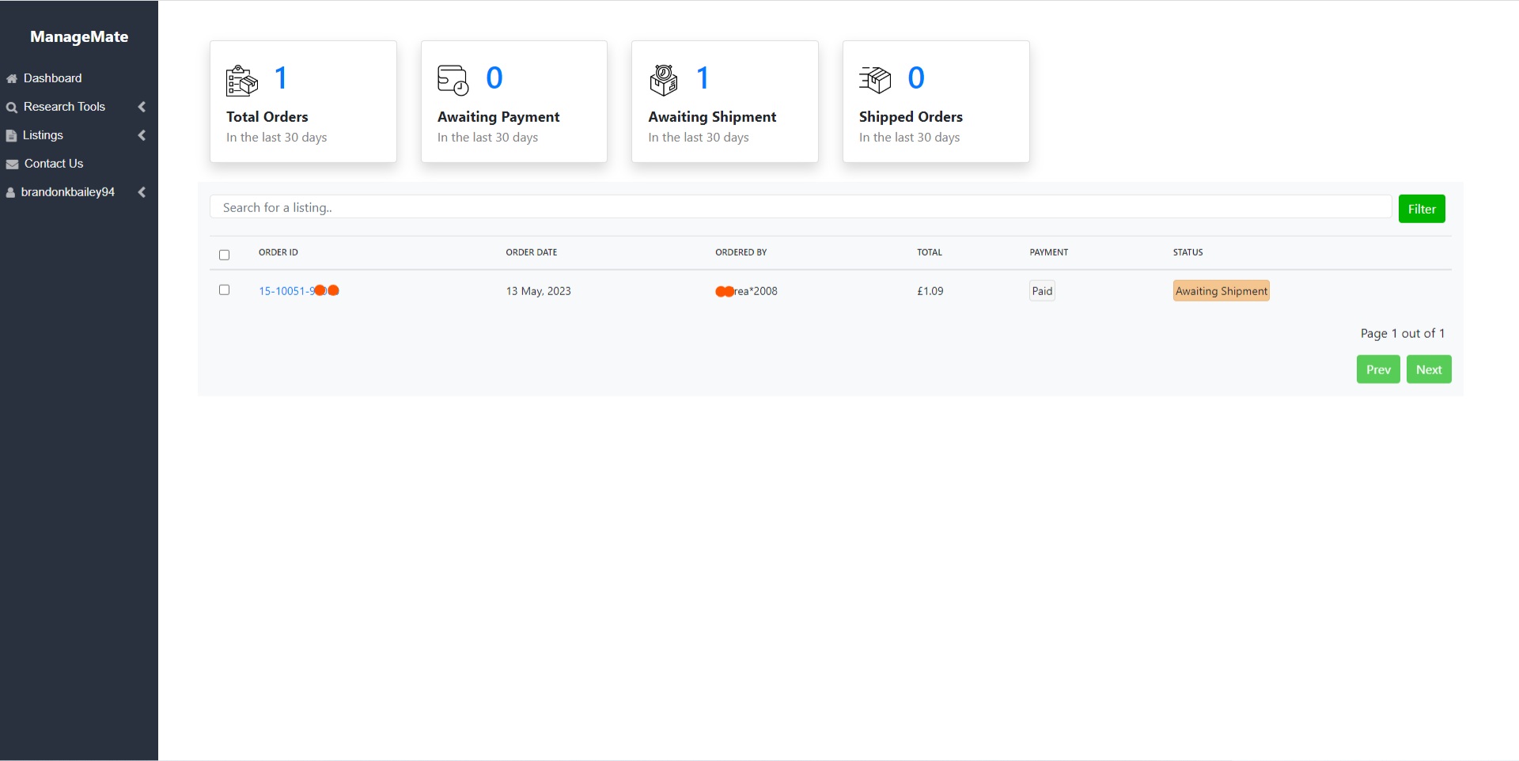Click the user profile icon in sidebar
The width and height of the screenshot is (1519, 761).
pos(11,193)
